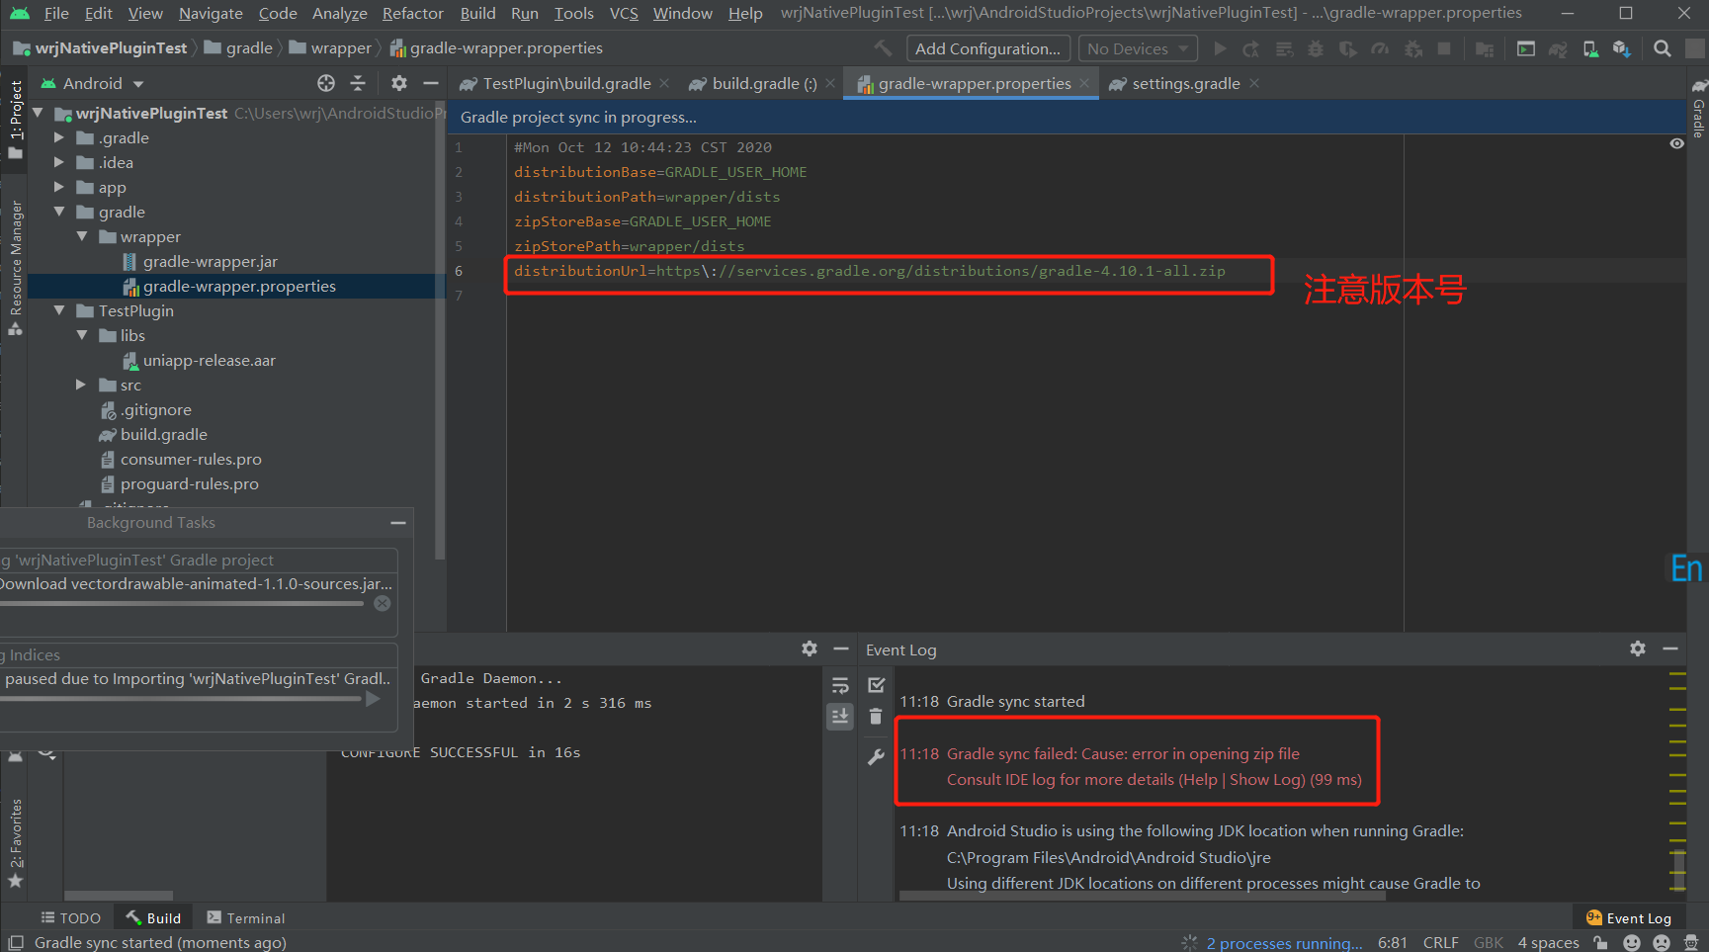1709x952 pixels.
Task: Open the No Devices dropdown
Action: pyautogui.click(x=1138, y=48)
